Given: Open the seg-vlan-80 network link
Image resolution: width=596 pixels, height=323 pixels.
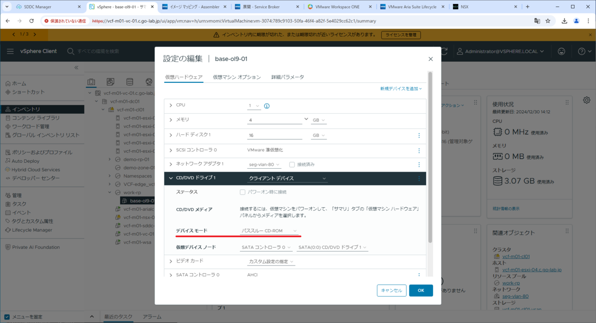Looking at the screenshot, I should [x=515, y=296].
